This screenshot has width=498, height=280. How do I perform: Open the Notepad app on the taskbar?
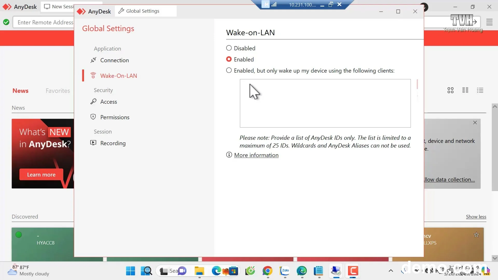click(x=319, y=271)
